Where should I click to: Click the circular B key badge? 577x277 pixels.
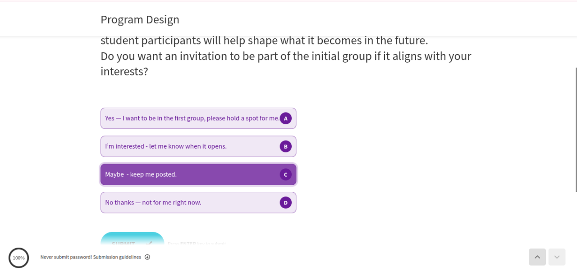click(x=285, y=146)
